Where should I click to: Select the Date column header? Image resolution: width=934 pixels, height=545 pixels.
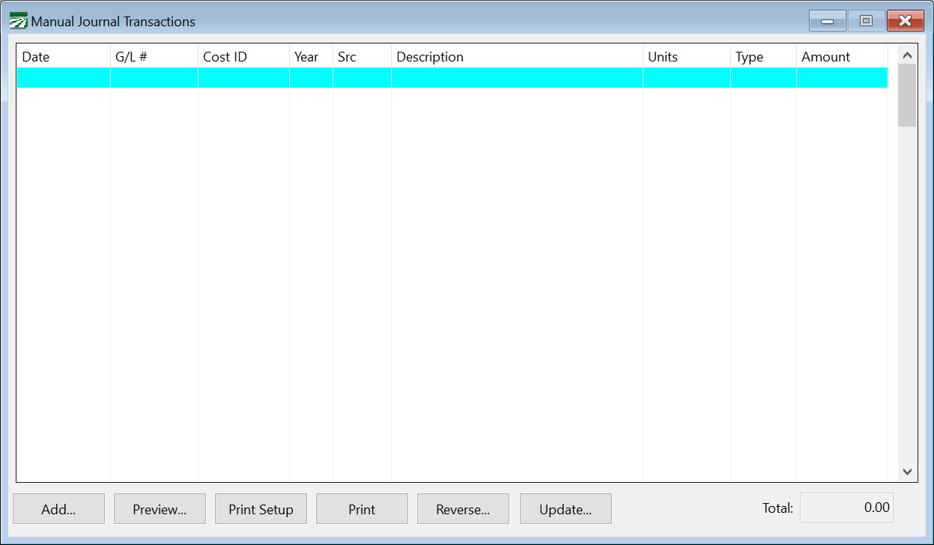click(x=64, y=56)
